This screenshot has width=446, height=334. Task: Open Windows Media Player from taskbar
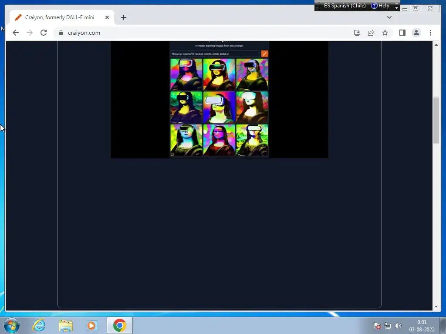92,325
